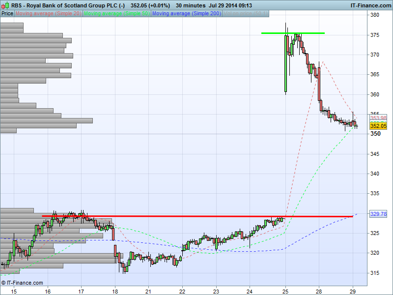Viewport: 393px width, 295px height.
Task: Click the red horizontal support line
Action: (x=196, y=216)
